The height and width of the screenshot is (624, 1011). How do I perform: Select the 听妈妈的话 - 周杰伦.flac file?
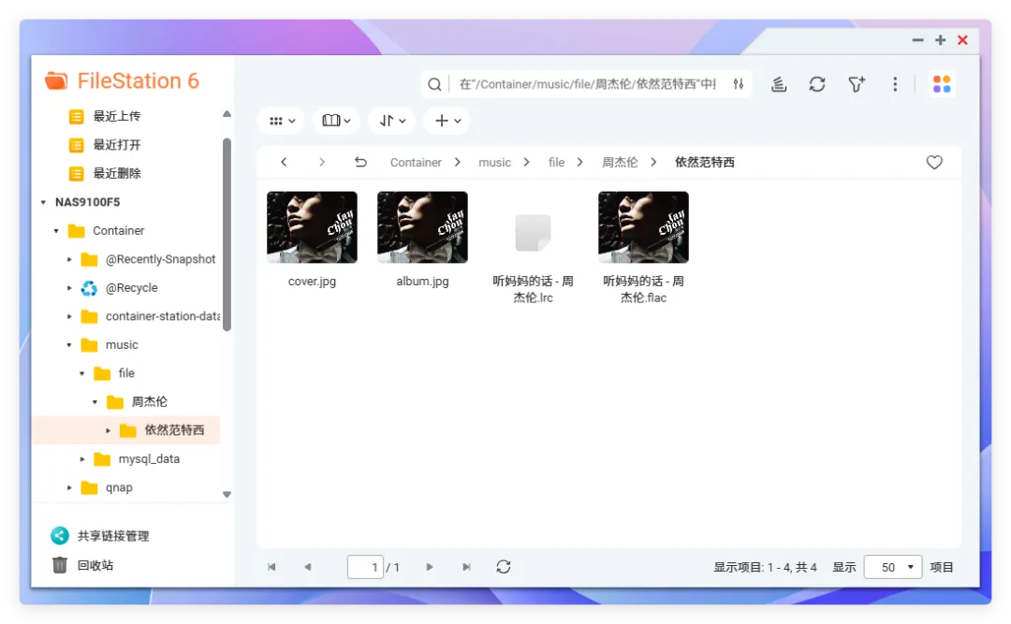643,227
